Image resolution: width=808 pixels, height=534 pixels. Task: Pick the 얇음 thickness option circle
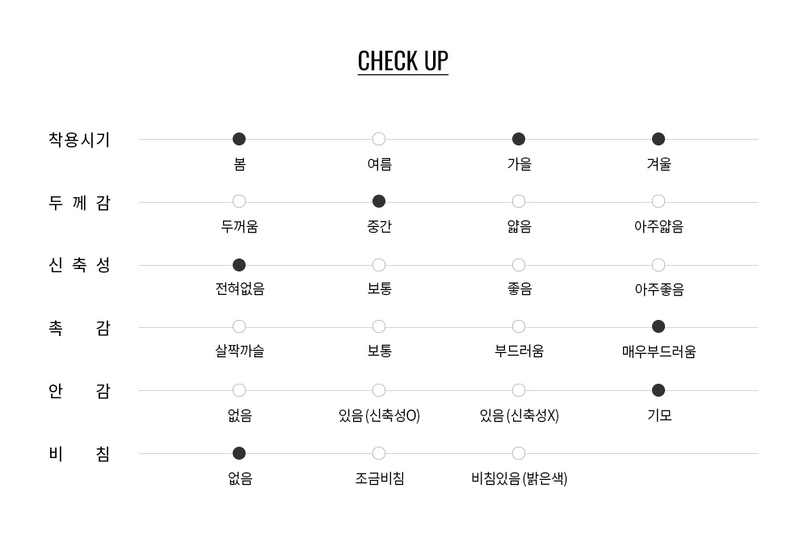point(519,201)
